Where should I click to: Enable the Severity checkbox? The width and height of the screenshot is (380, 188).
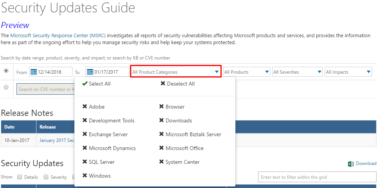46,177
